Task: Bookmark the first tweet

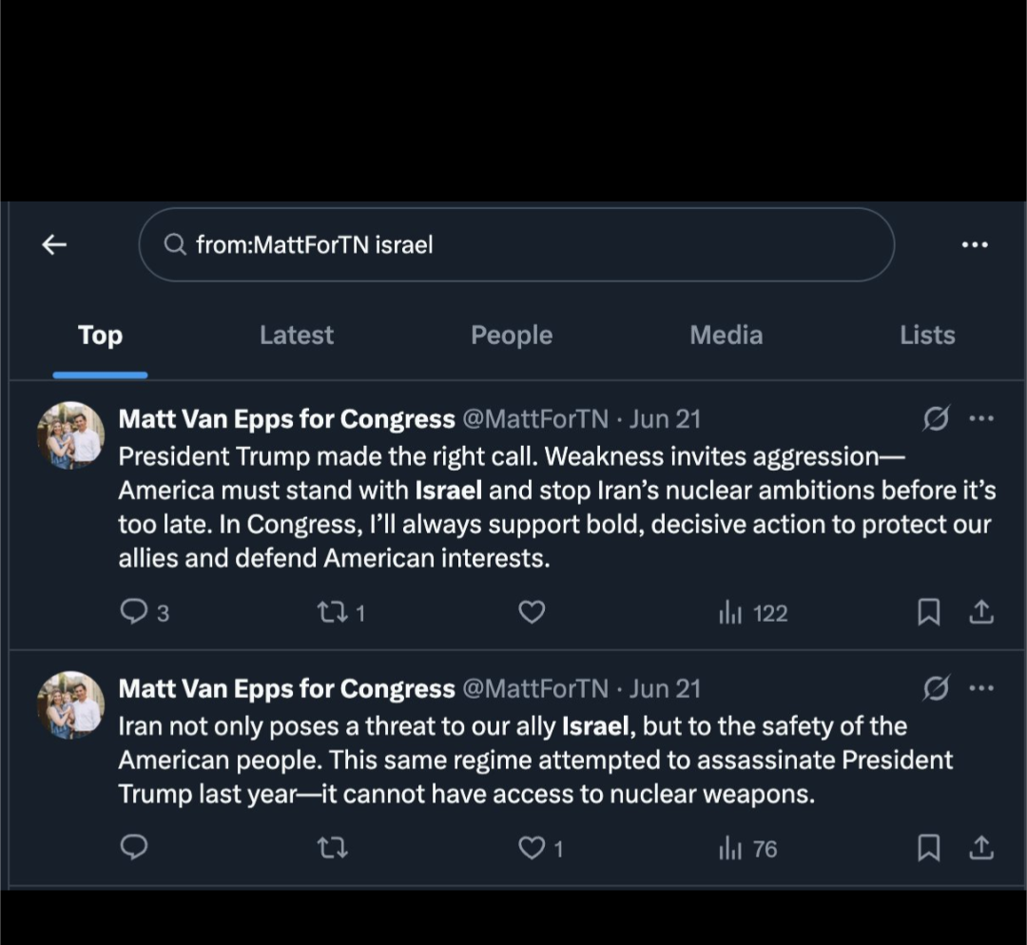Action: [x=928, y=612]
